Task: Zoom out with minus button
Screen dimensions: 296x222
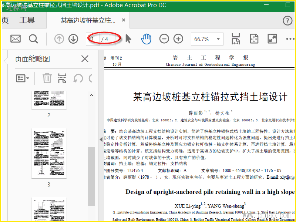Action: 164,39
